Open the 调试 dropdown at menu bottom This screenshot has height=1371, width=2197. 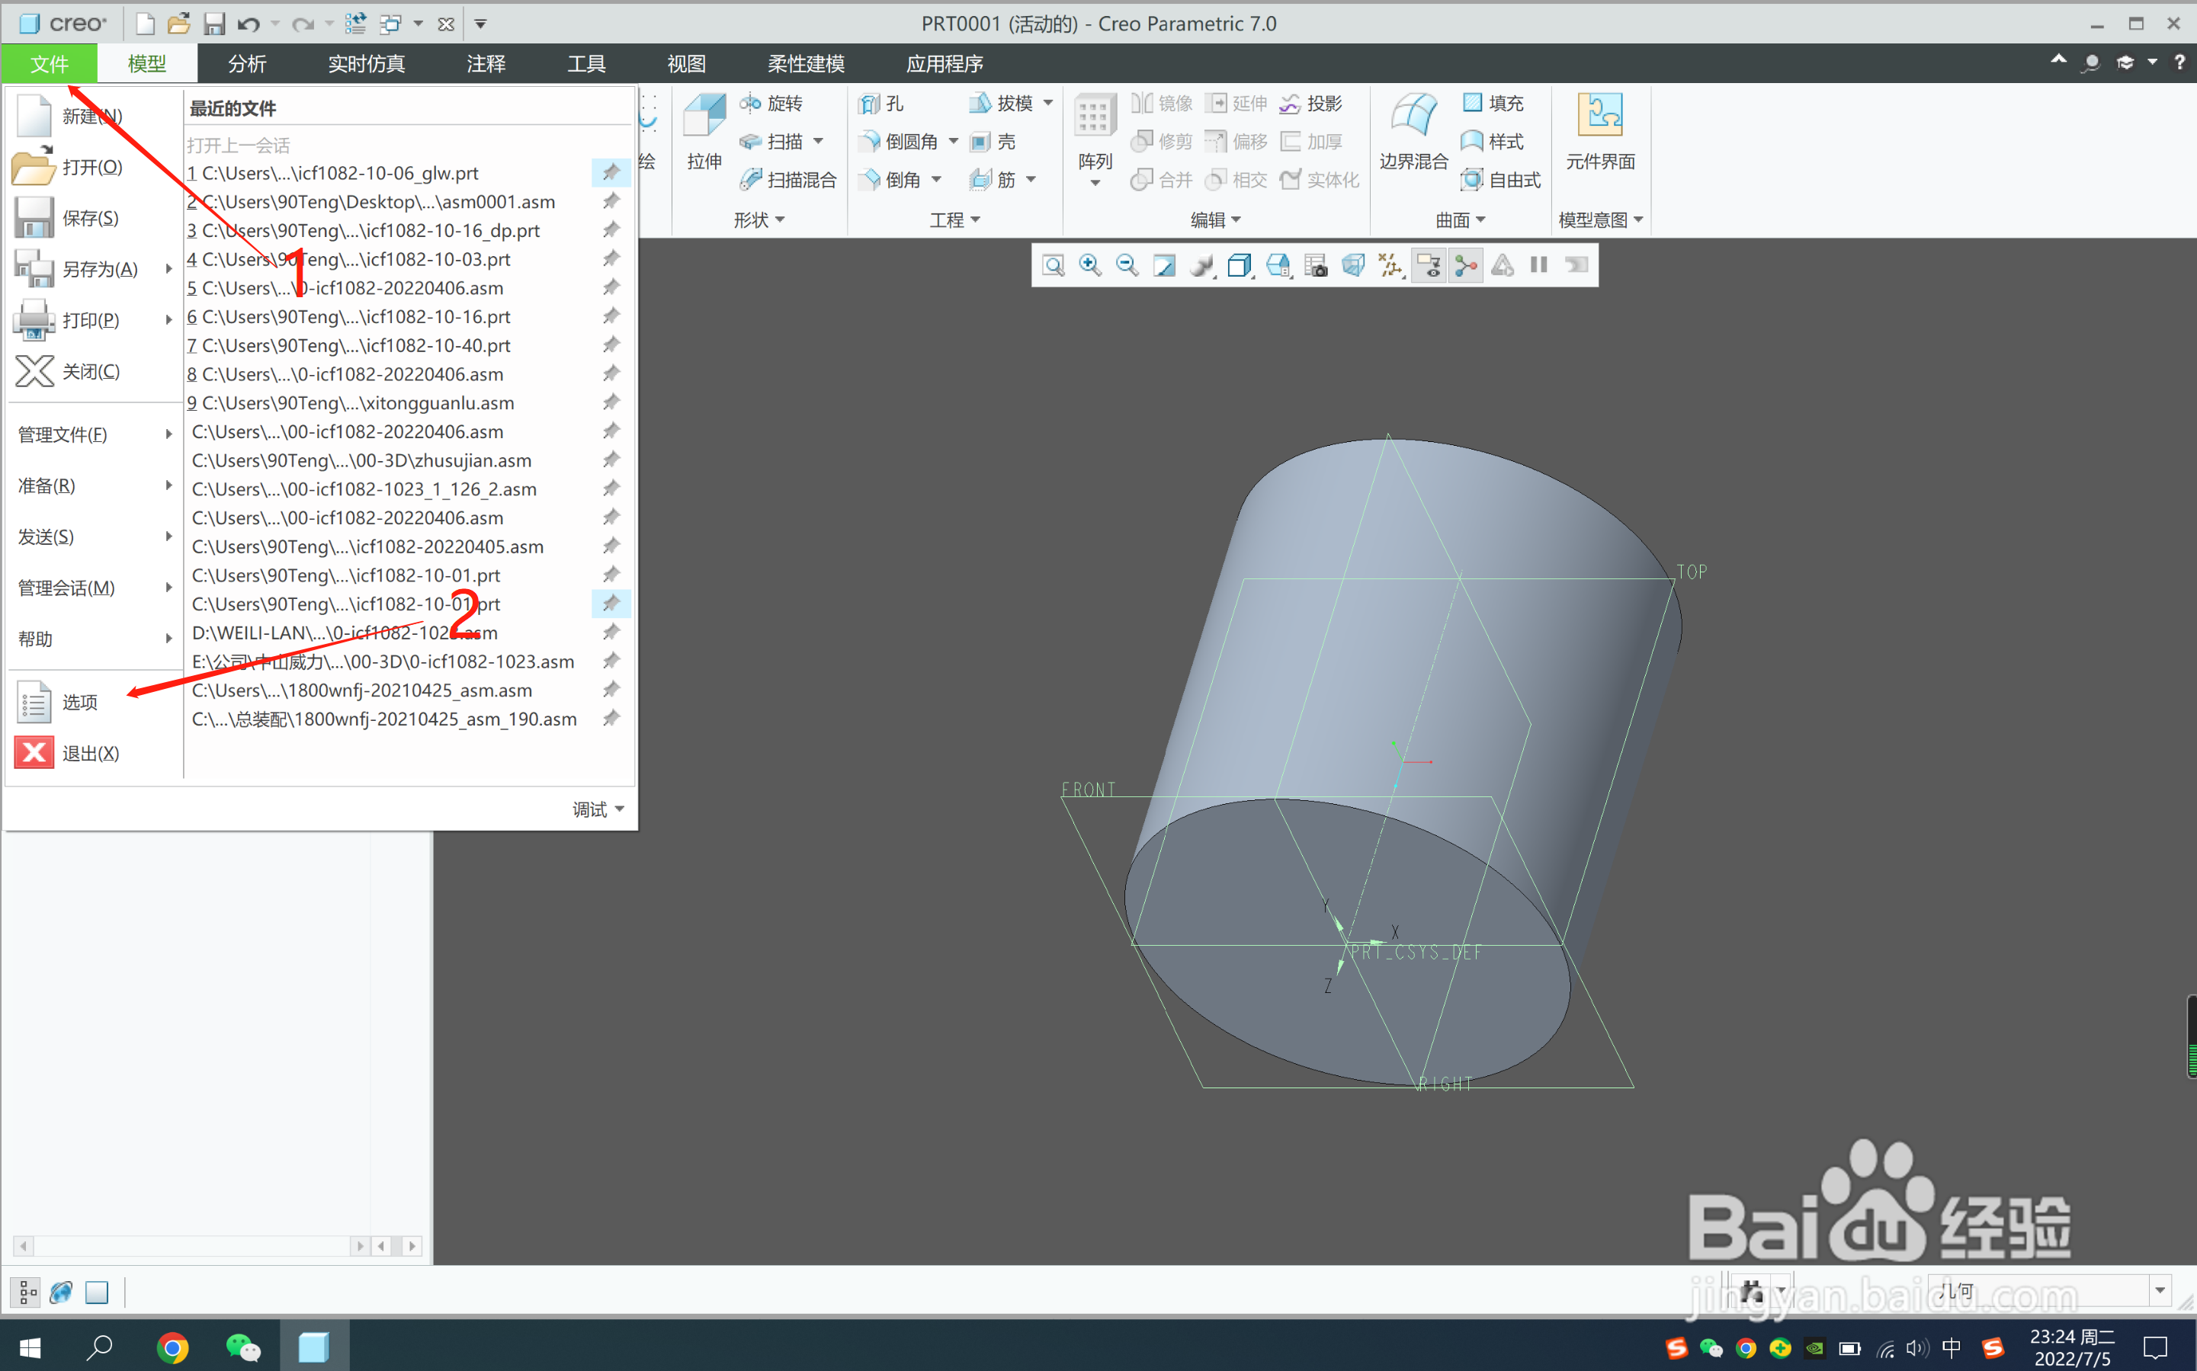point(598,809)
